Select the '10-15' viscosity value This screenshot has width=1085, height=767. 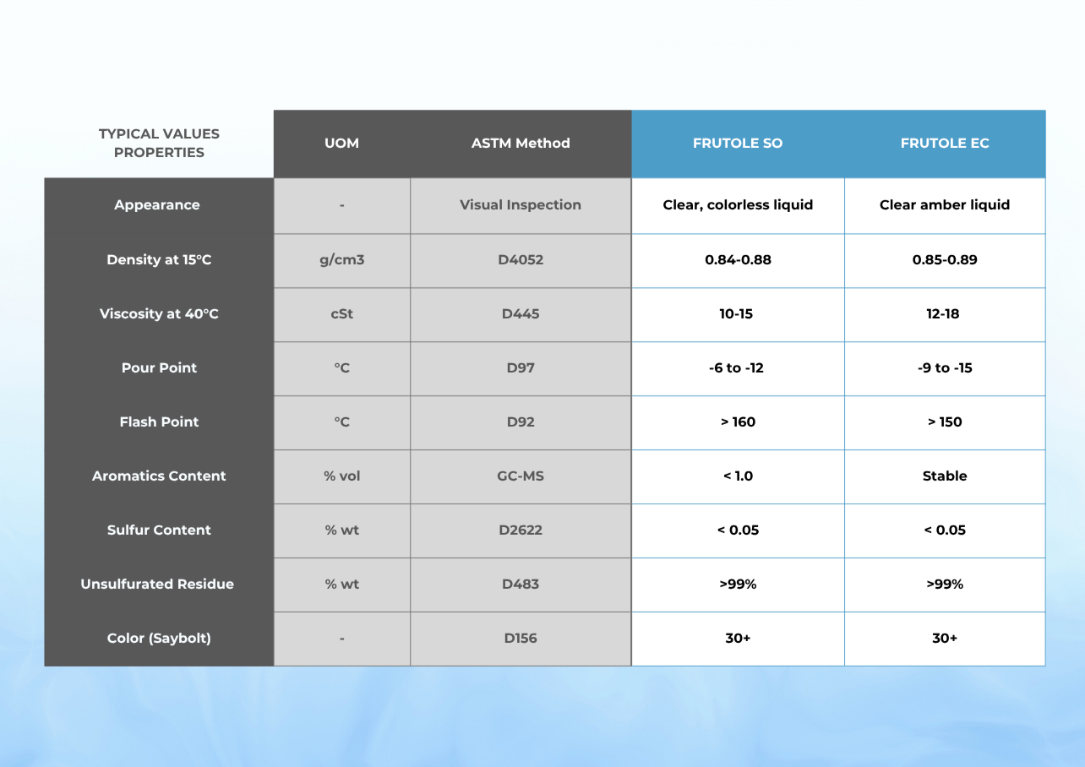(738, 314)
